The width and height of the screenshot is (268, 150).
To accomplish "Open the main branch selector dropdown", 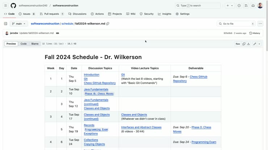I will pos(19,24).
